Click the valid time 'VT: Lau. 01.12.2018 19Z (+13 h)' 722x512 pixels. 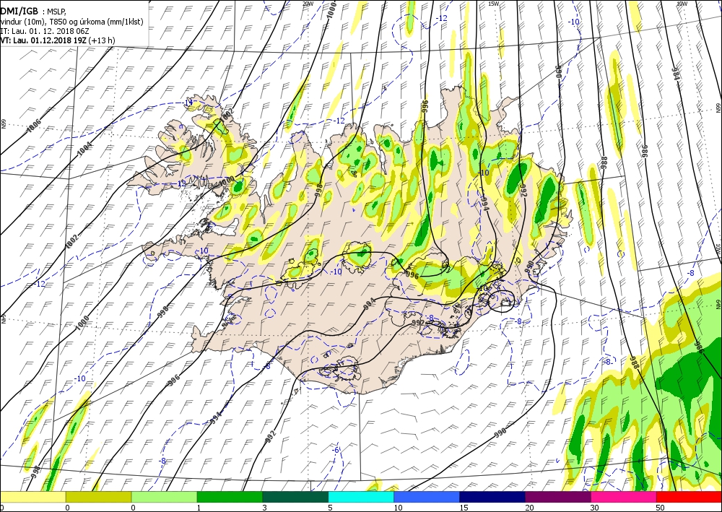point(57,40)
